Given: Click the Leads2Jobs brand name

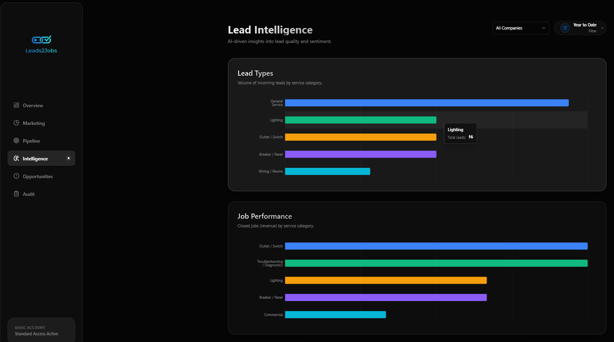Looking at the screenshot, I should pos(41,50).
